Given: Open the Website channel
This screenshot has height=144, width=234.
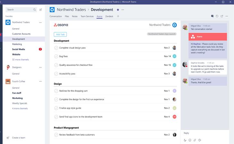Looking at the screenshot, I should coord(16,54).
